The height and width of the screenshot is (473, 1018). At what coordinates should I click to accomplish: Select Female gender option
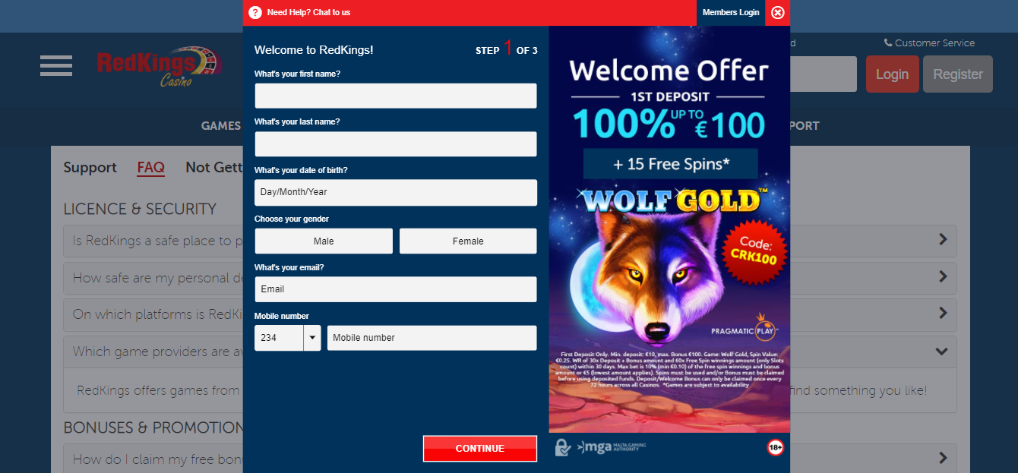(468, 241)
